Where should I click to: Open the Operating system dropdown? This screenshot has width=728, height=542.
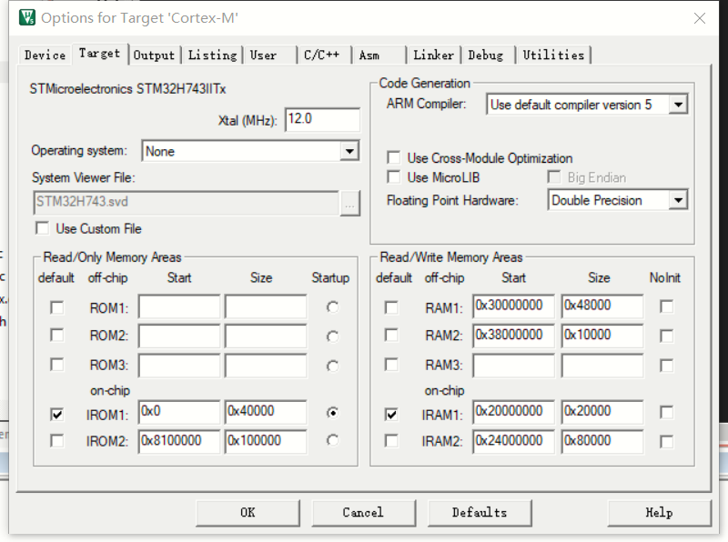(x=349, y=151)
